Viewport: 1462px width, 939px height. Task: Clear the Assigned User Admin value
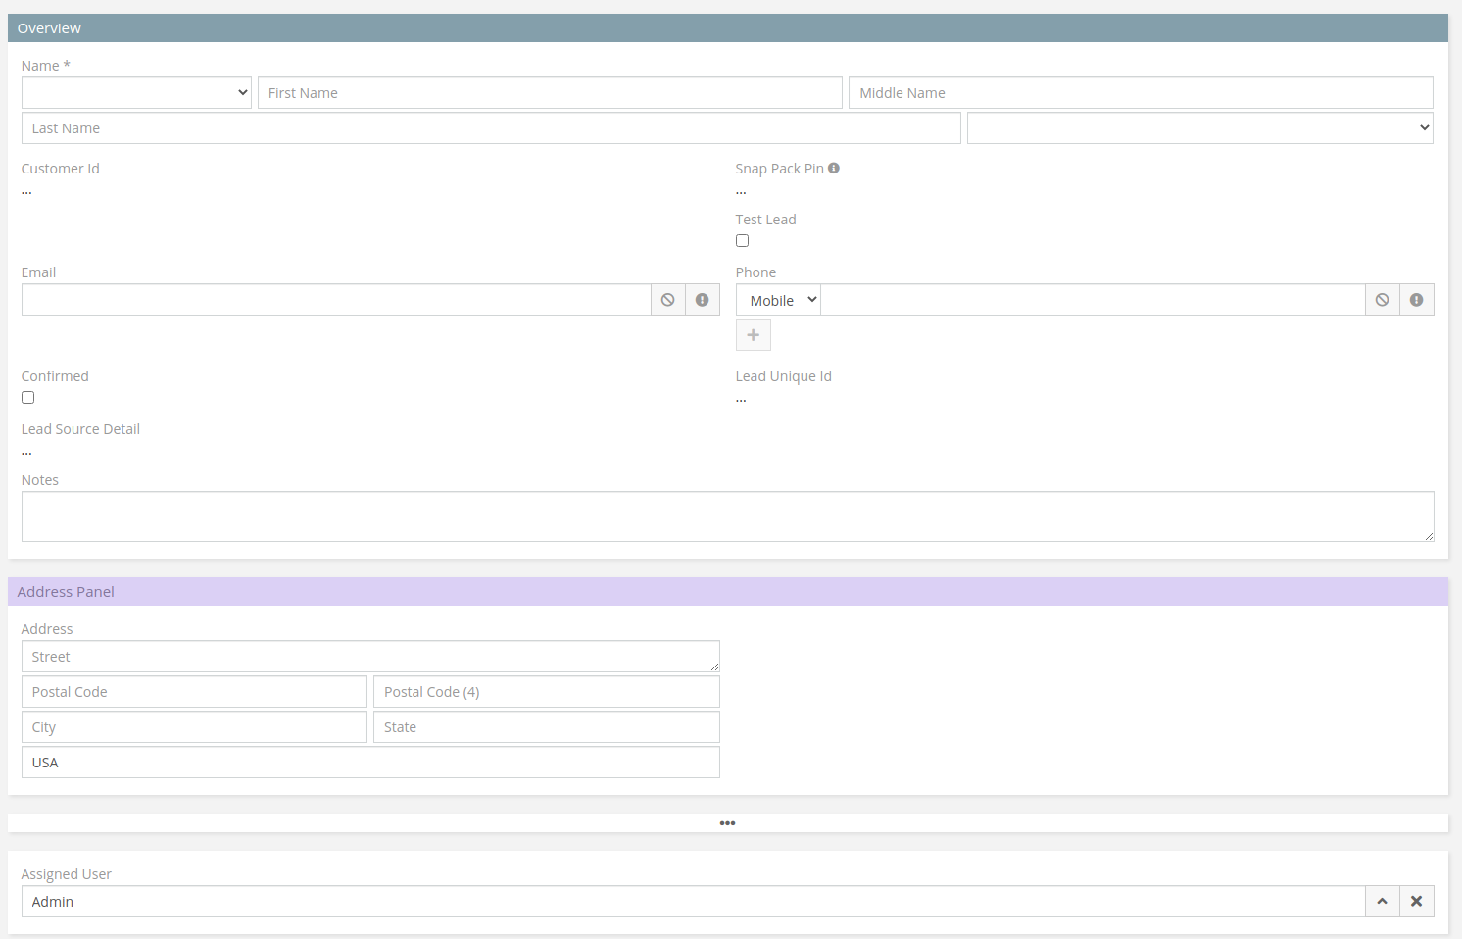pos(1417,902)
